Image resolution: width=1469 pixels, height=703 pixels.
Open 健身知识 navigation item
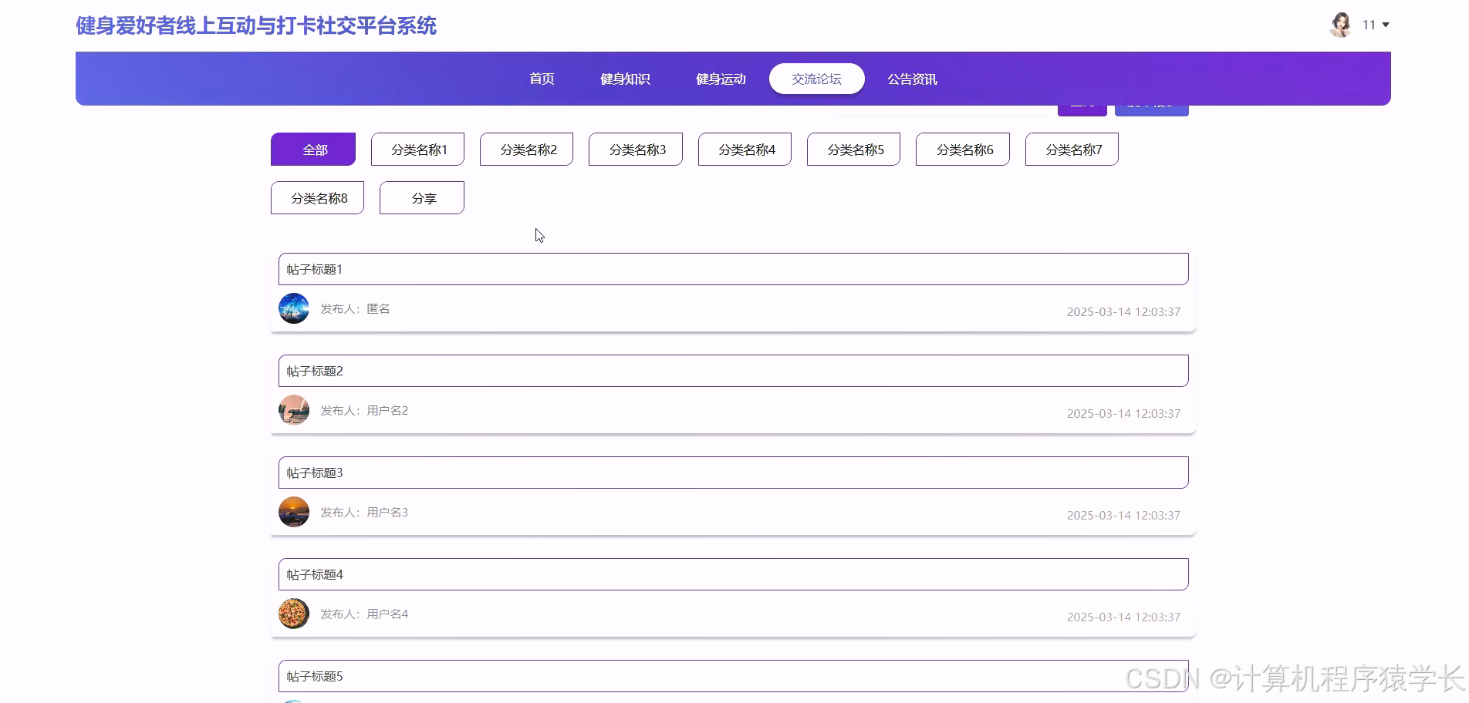tap(625, 79)
